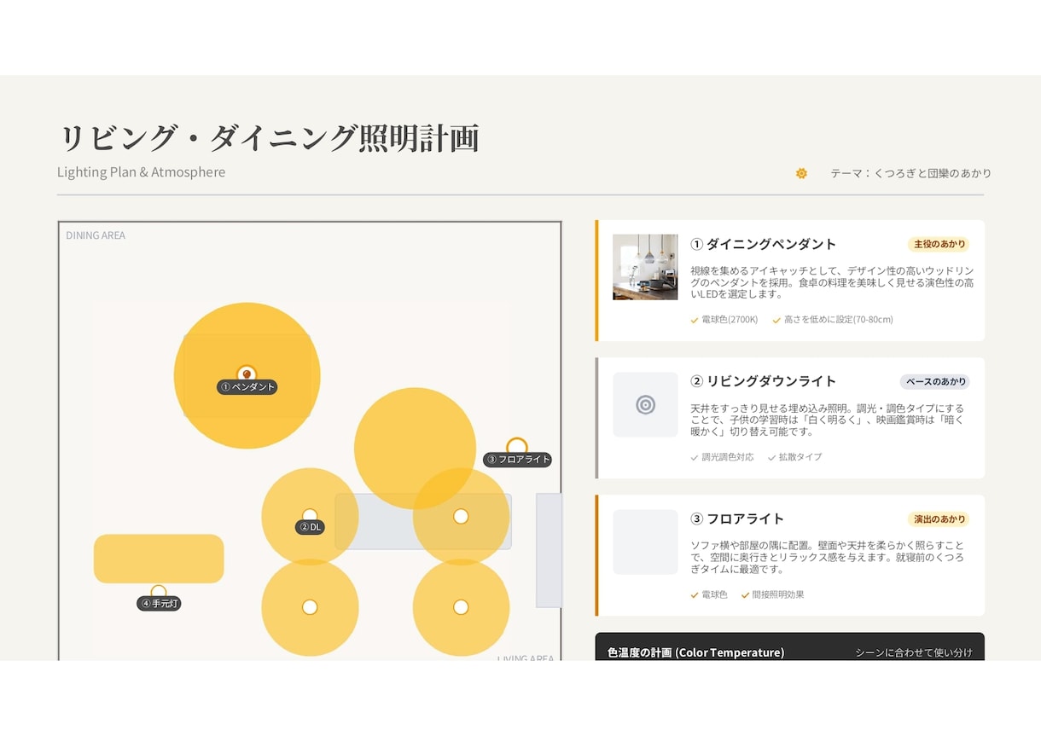Click the downlight dot above ② DL label
Image resolution: width=1041 pixels, height=736 pixels.
[310, 516]
